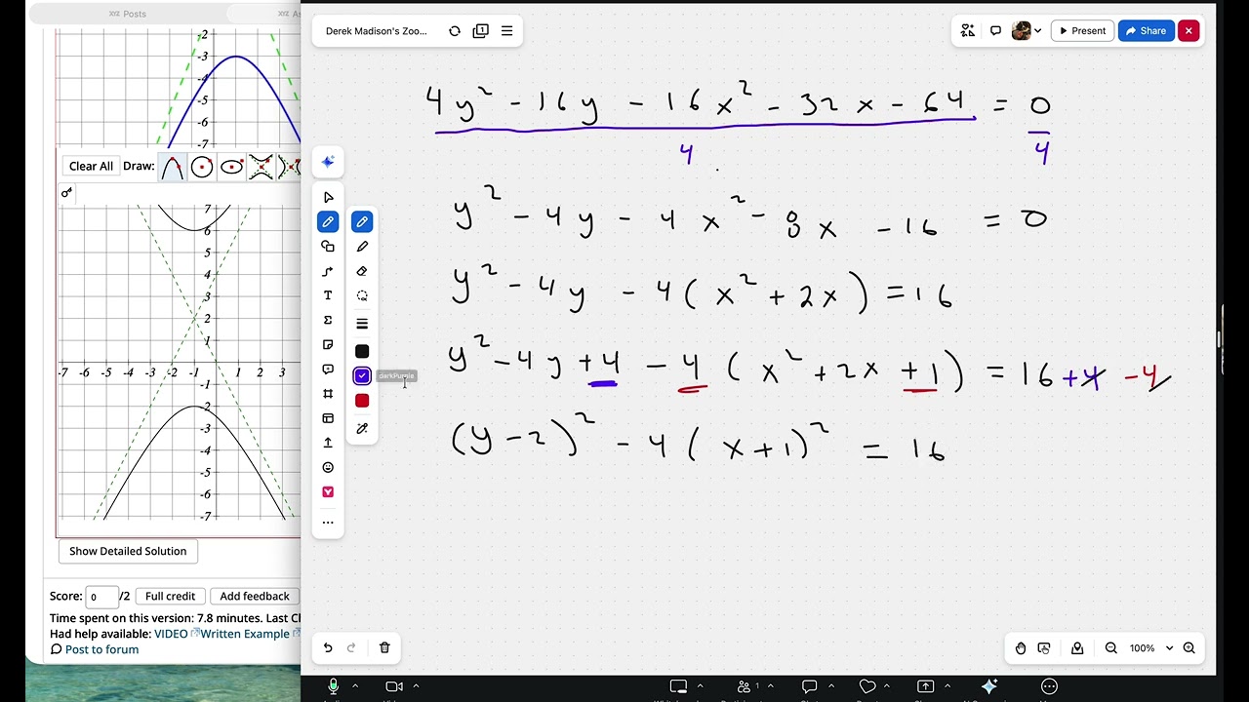Open the Zoom Chat panel
Viewport: 1249px width, 702px height.
pyautogui.click(x=809, y=687)
